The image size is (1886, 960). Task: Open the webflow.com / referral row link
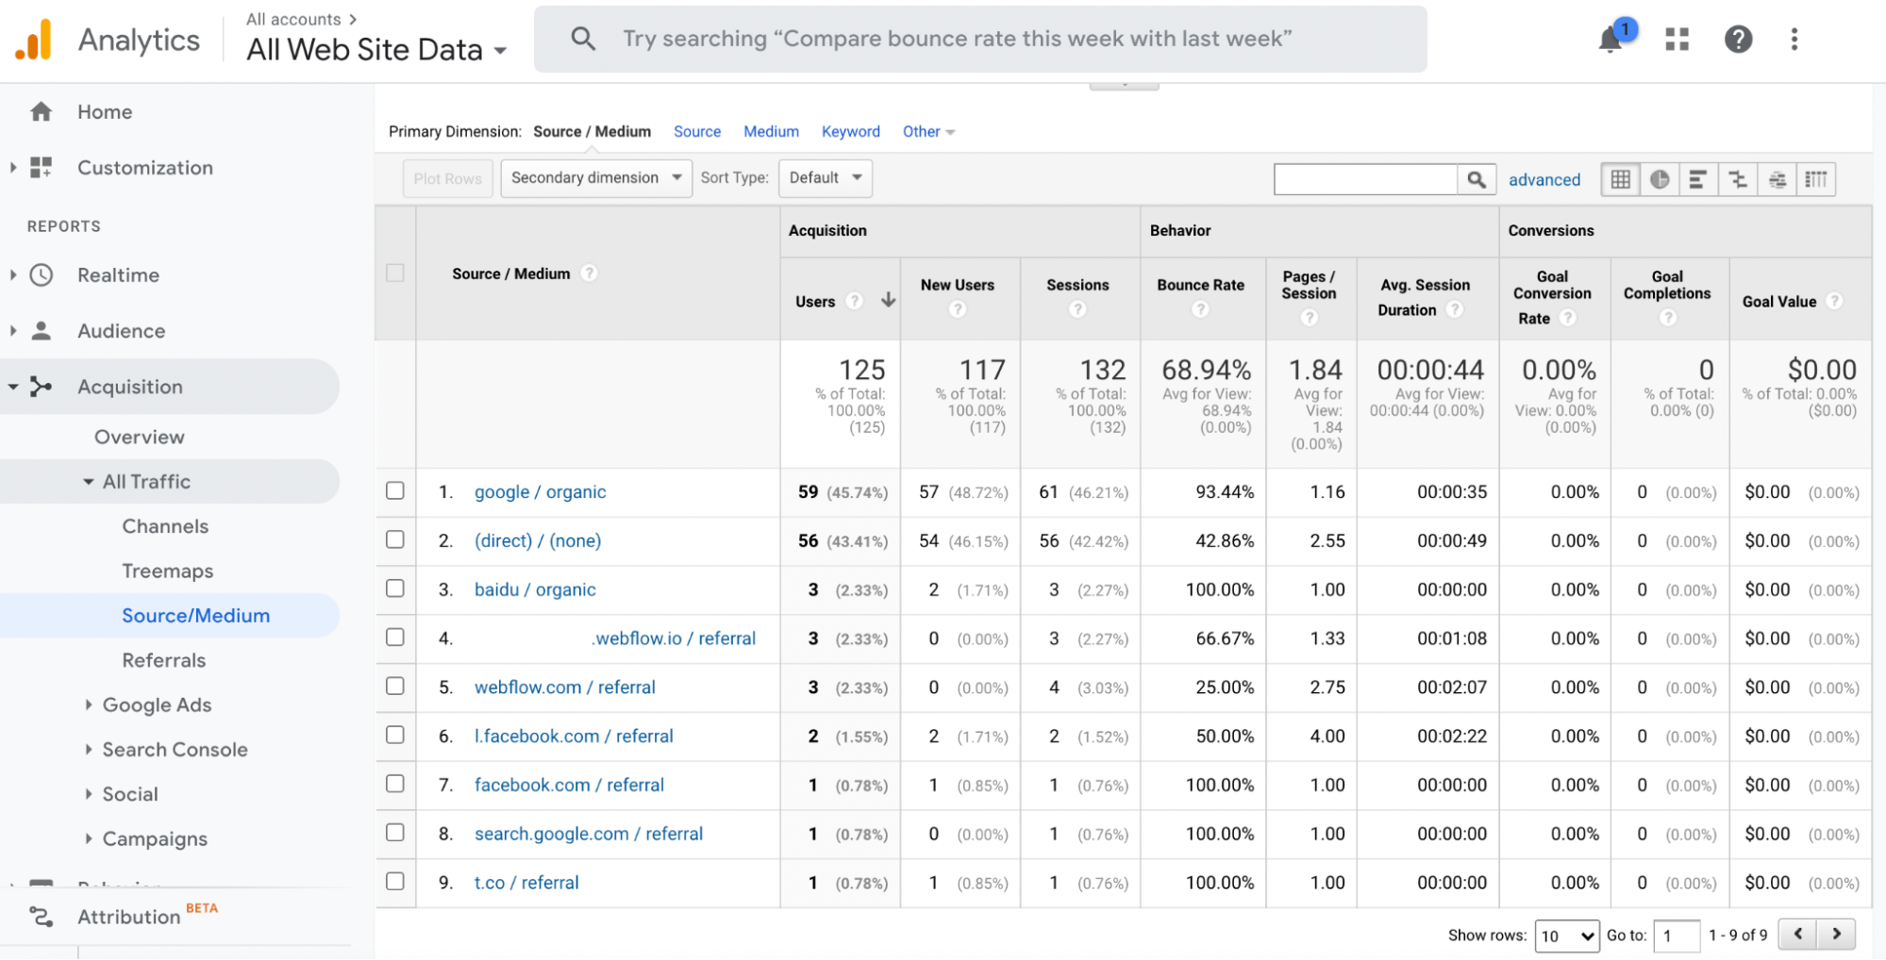point(564,687)
